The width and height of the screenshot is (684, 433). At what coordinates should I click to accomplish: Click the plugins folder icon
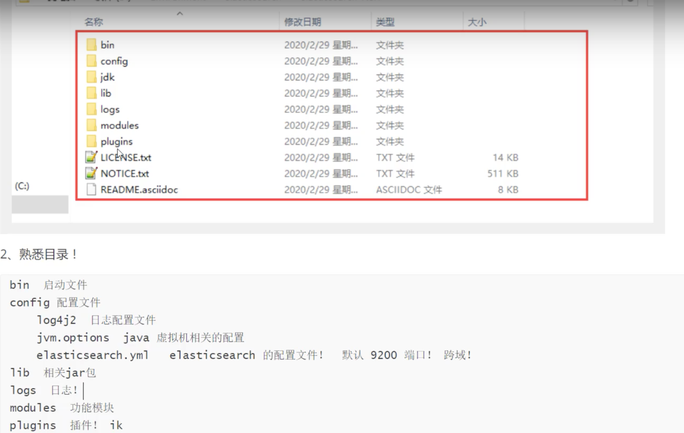91,141
